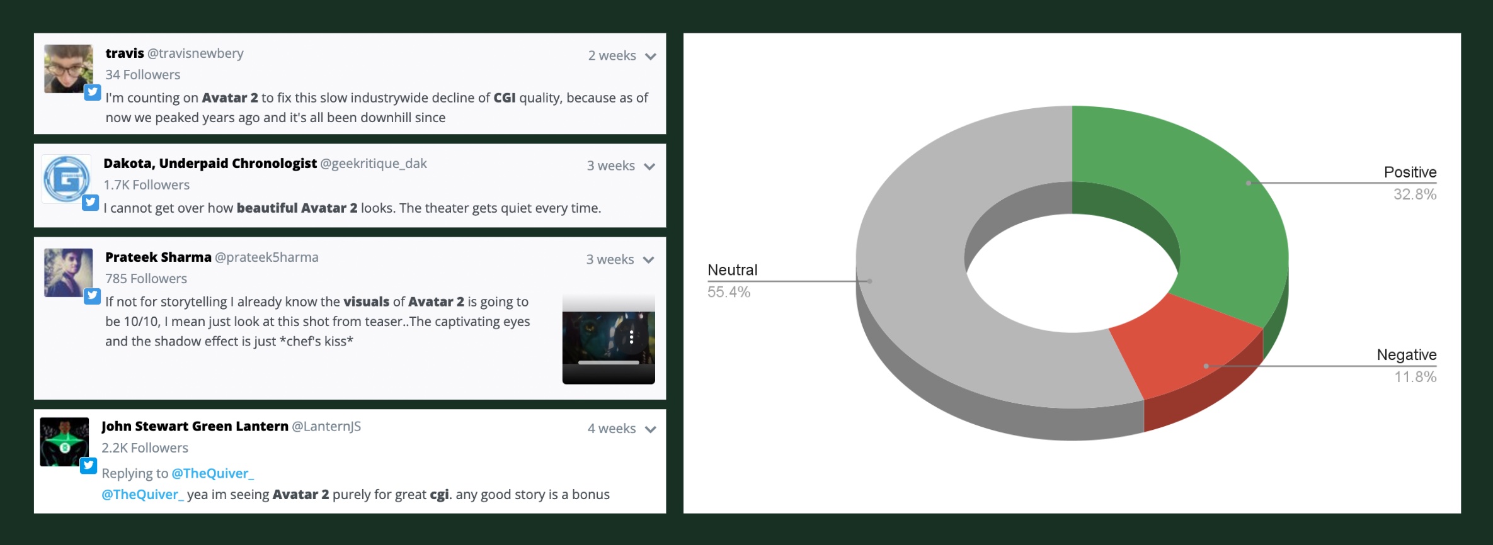Expand the chevron on Dakota's tweet
Screen dimensions: 1493x545
[x=649, y=167]
